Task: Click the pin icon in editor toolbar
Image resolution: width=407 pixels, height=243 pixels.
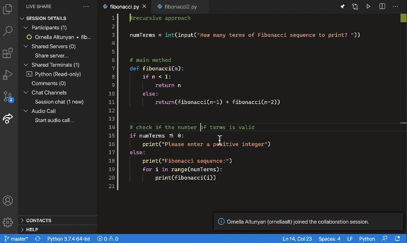Action: coord(343,7)
